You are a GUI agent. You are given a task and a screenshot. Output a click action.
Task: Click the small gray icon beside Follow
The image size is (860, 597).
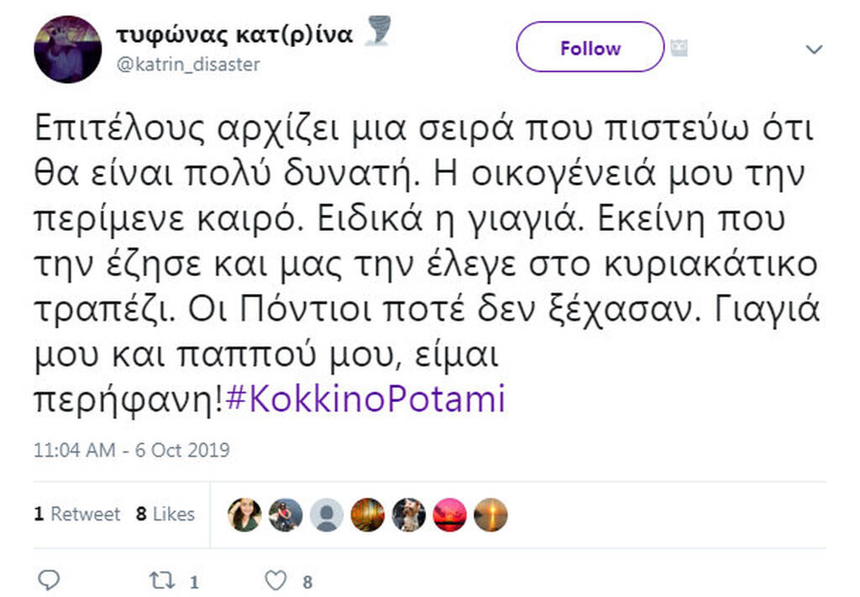(x=679, y=49)
